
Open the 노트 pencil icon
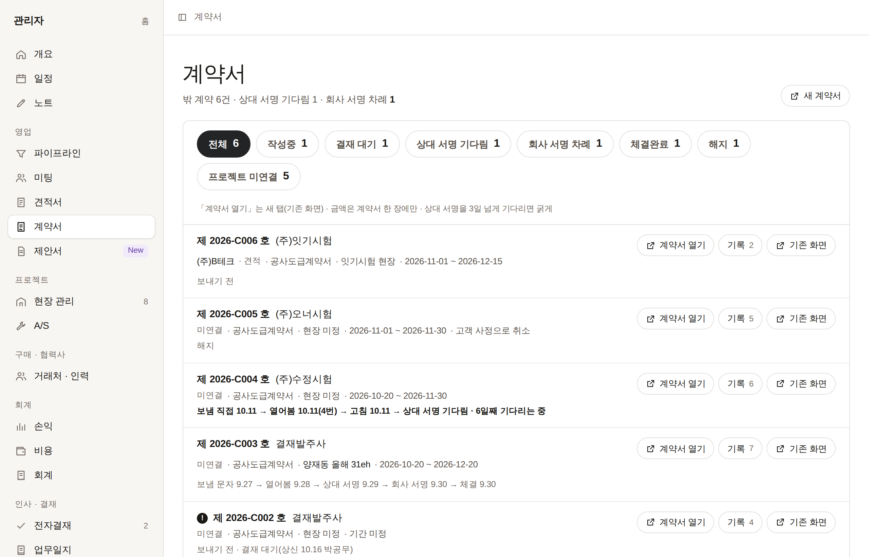click(x=21, y=103)
